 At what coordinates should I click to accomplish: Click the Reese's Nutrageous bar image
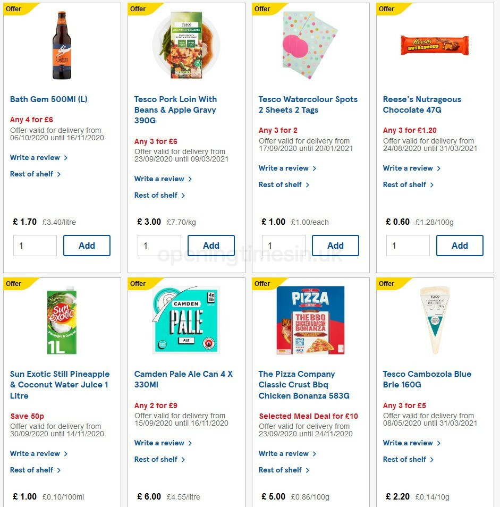tap(434, 45)
